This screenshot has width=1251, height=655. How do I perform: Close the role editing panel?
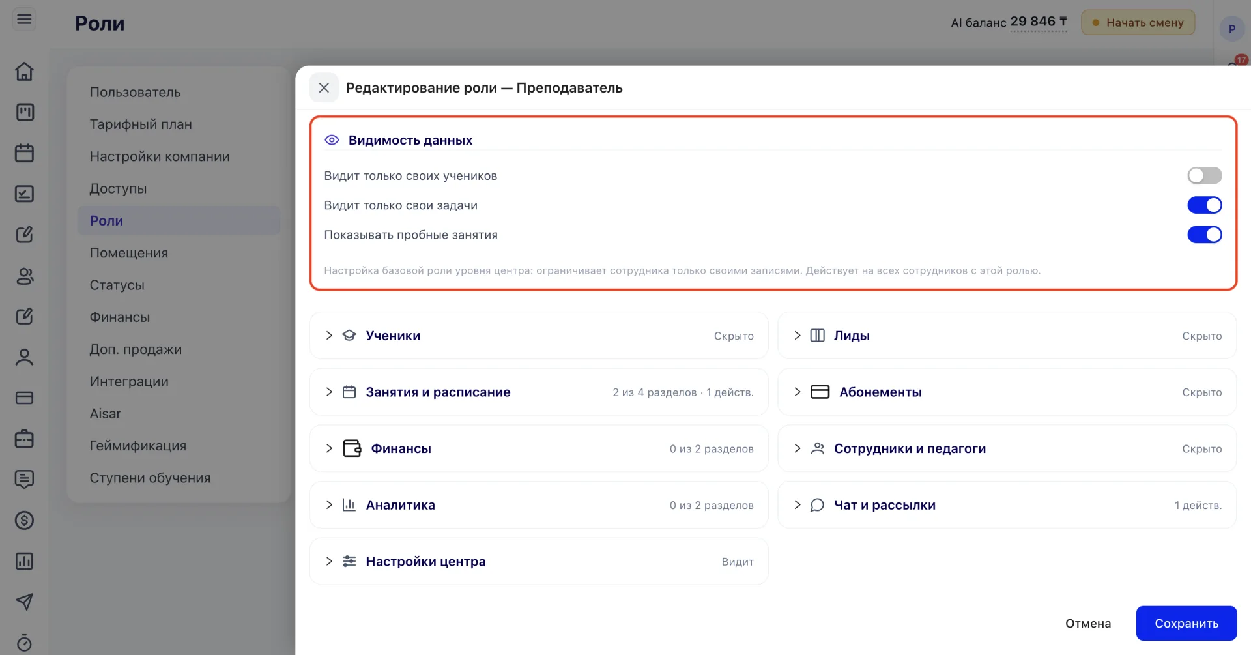point(324,87)
